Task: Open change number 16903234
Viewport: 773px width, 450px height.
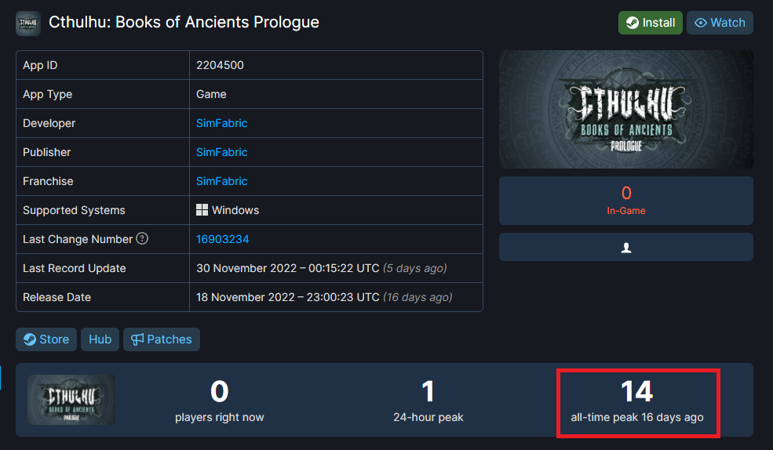Action: click(222, 239)
